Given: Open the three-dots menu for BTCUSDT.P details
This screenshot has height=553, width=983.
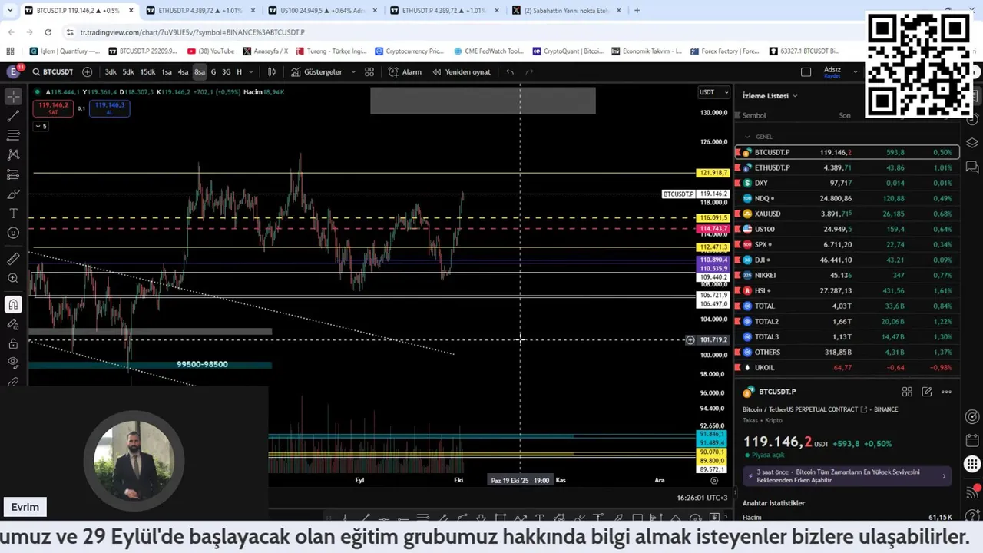Looking at the screenshot, I should pyautogui.click(x=946, y=392).
